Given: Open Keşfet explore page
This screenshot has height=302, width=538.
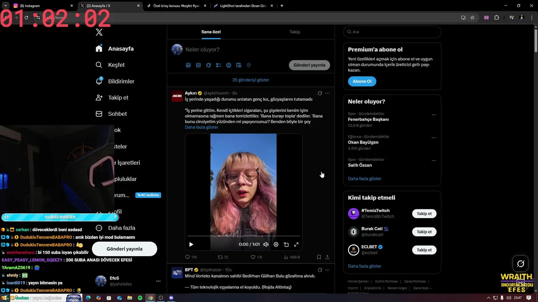Looking at the screenshot, I should (x=110, y=65).
